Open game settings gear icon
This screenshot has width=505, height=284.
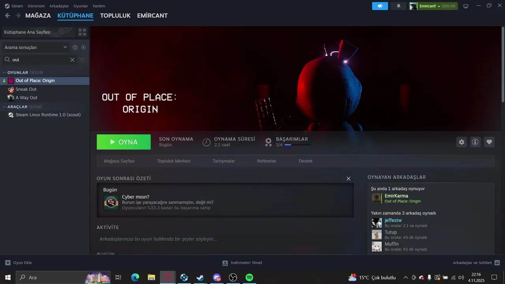462,142
